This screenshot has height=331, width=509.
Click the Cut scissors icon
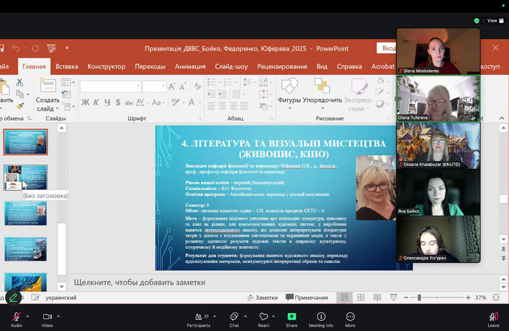(x=20, y=82)
